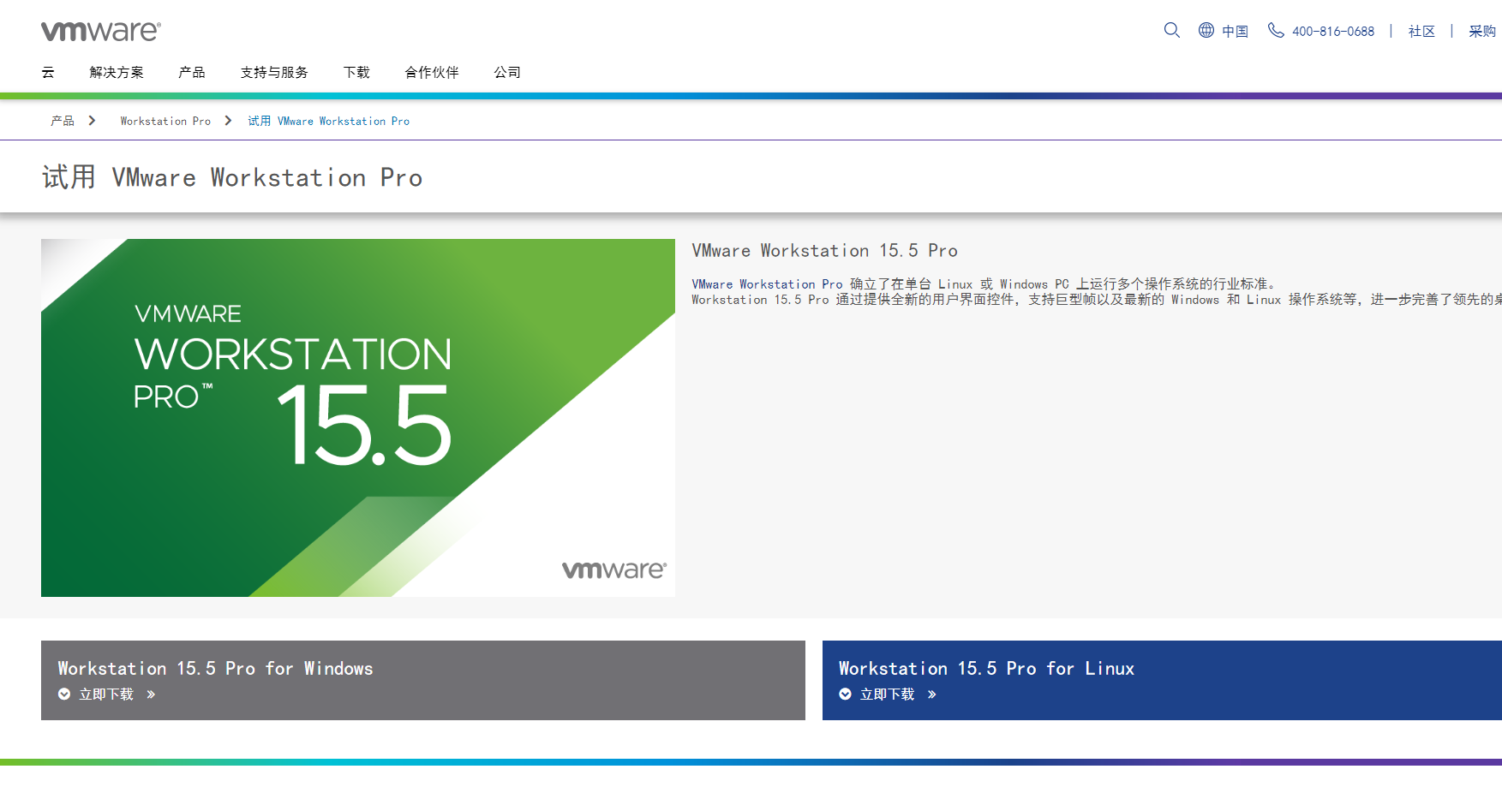Open the 合作伙伴 menu

pos(432,73)
